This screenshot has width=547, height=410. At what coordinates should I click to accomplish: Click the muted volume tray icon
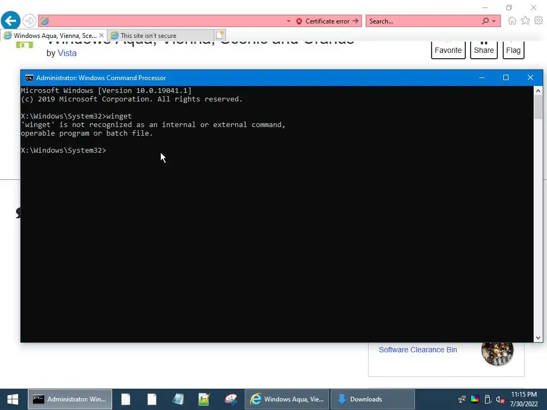click(500, 399)
